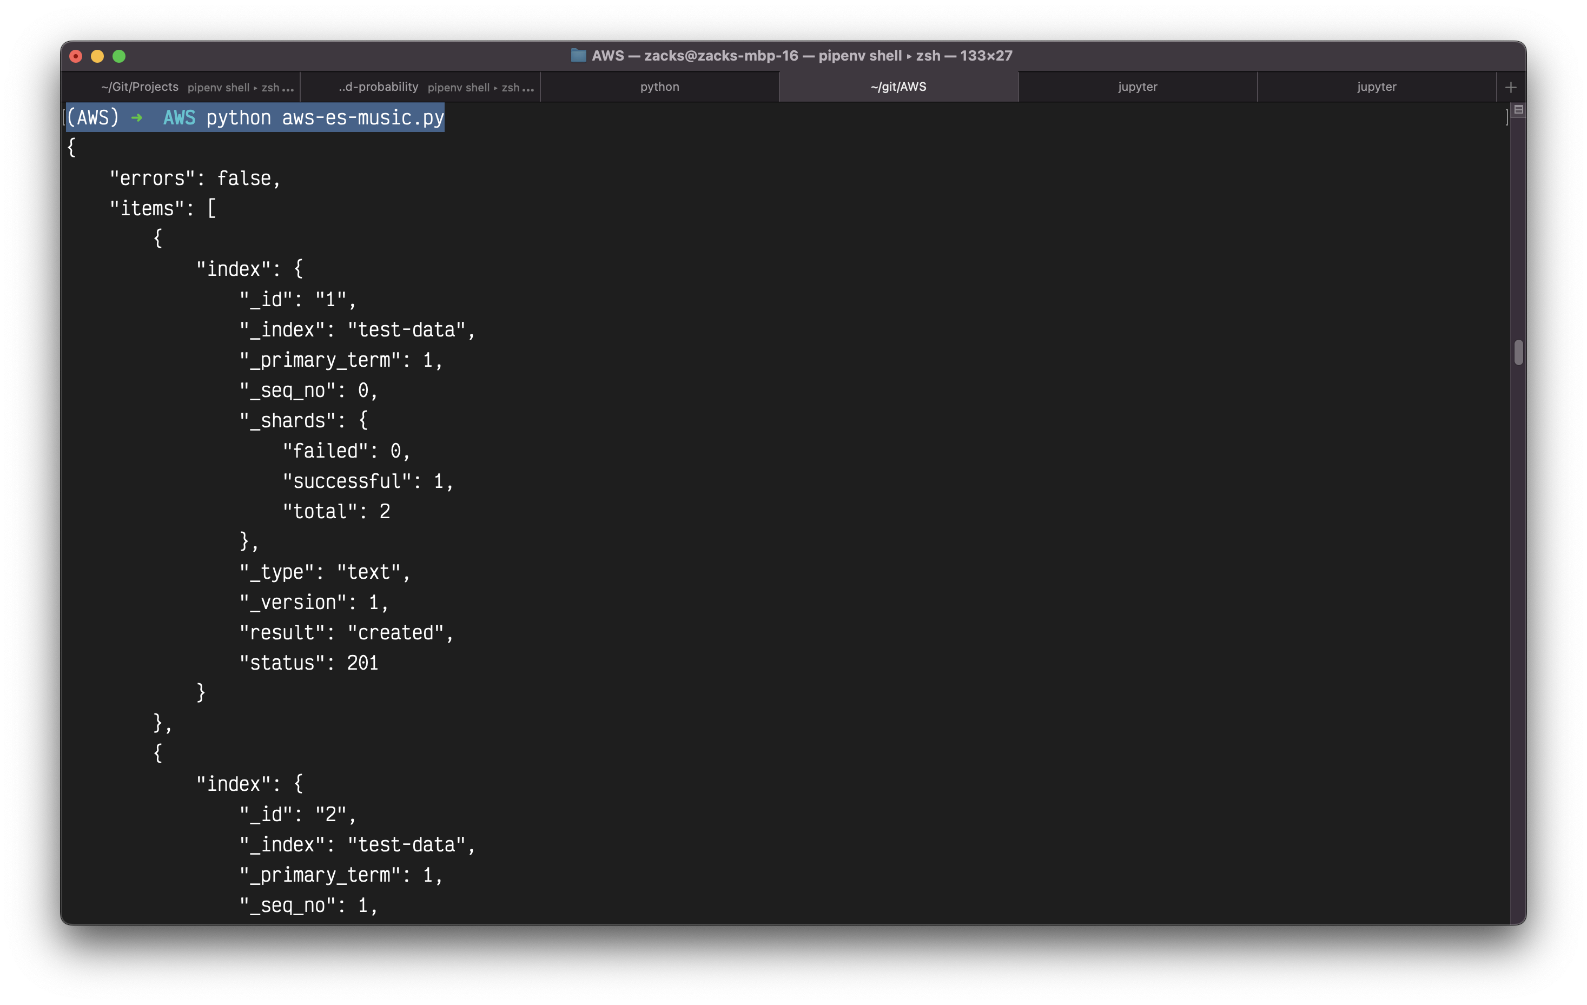Open the jupyter tab beside the plus button
This screenshot has width=1587, height=1005.
[x=1376, y=87]
